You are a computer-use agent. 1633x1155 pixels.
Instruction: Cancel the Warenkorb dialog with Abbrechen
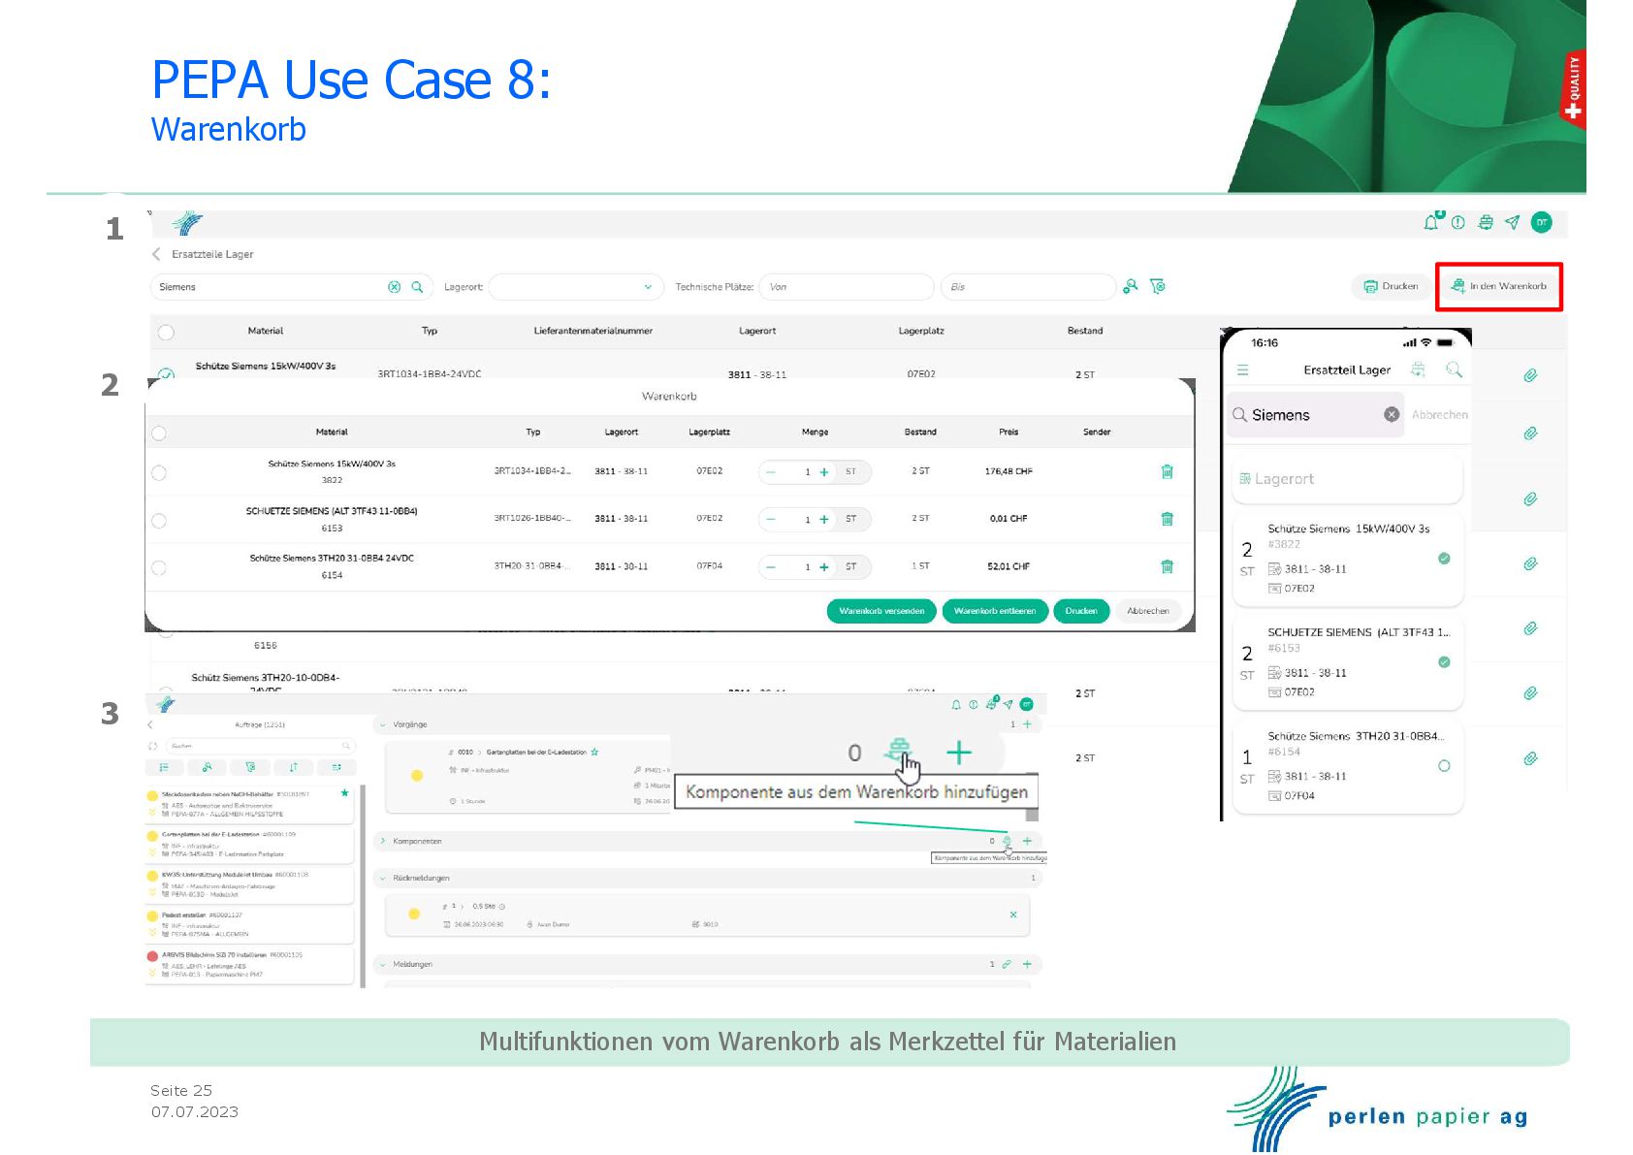[x=1148, y=611]
